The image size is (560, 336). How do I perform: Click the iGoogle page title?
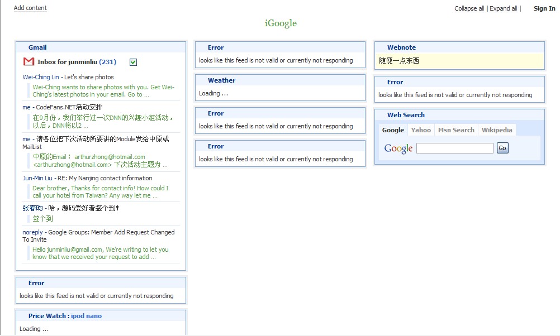(281, 23)
